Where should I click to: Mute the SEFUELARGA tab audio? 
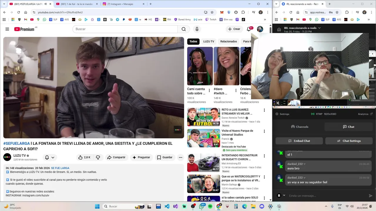tap(46, 4)
